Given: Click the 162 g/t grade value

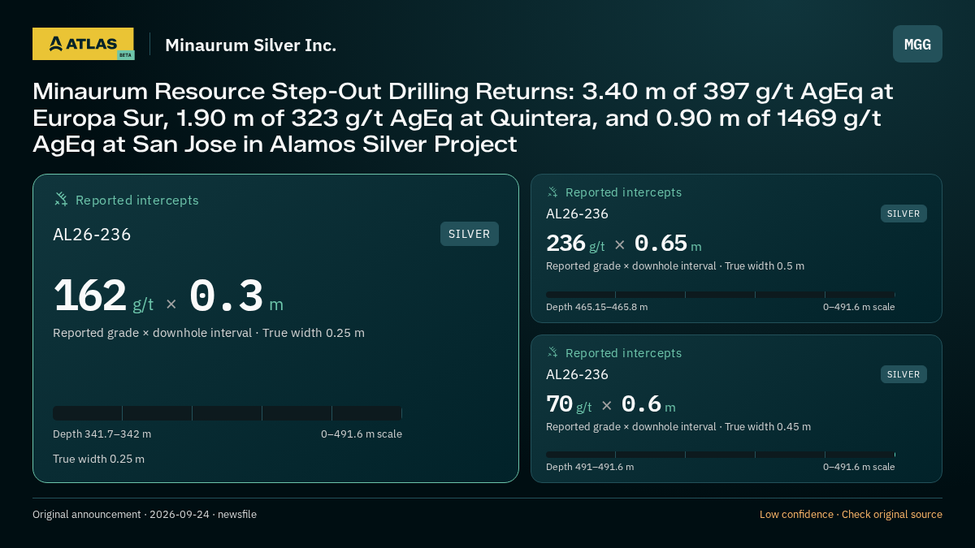Looking at the screenshot, I should tap(103, 296).
